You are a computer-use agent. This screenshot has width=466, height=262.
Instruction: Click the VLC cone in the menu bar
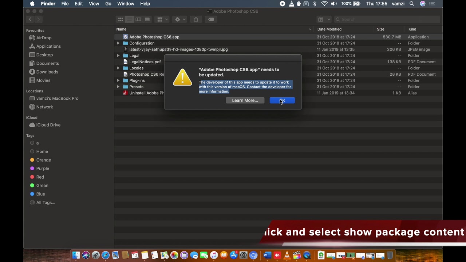point(291,4)
